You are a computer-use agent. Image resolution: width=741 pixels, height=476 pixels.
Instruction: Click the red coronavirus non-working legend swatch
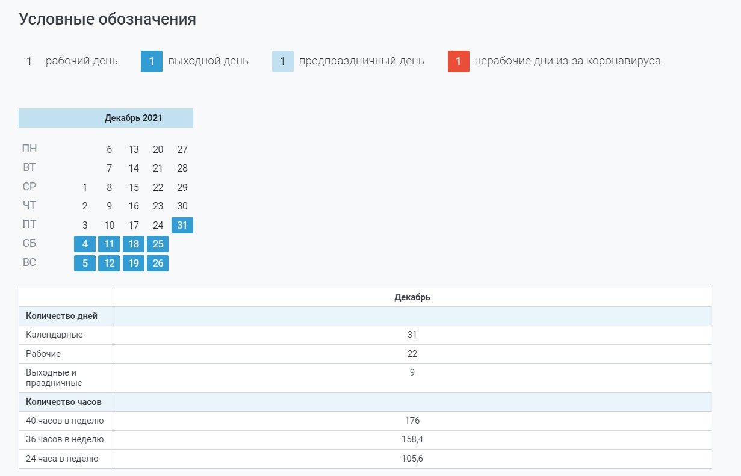(x=458, y=61)
